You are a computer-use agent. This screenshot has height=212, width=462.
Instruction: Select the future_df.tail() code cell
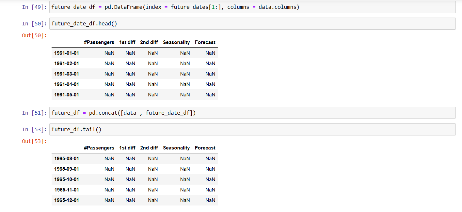[x=252, y=129]
